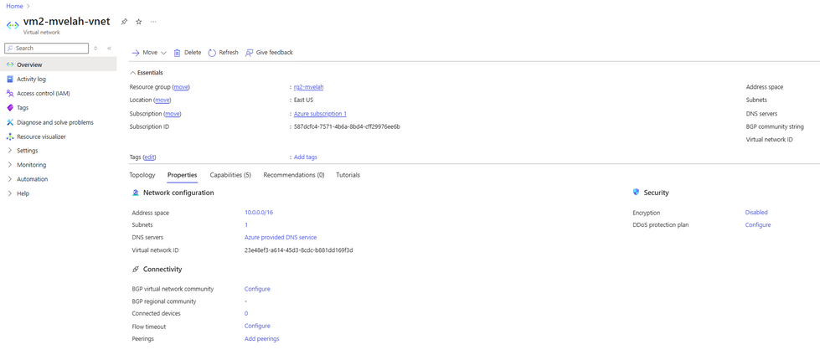Image resolution: width=820 pixels, height=350 pixels.
Task: Open Azure provided DNS service link
Action: (x=281, y=238)
